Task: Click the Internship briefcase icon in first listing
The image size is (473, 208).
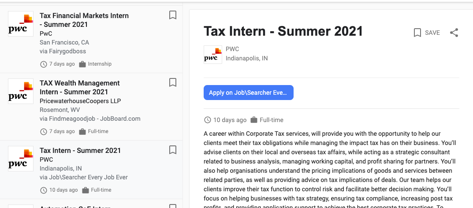Action: (82, 64)
